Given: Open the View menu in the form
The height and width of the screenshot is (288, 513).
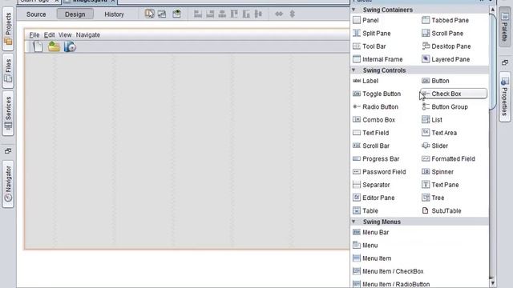Looking at the screenshot, I should [65, 35].
